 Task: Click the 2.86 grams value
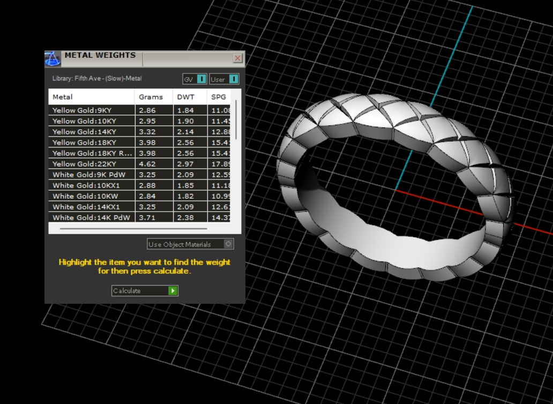(x=147, y=110)
